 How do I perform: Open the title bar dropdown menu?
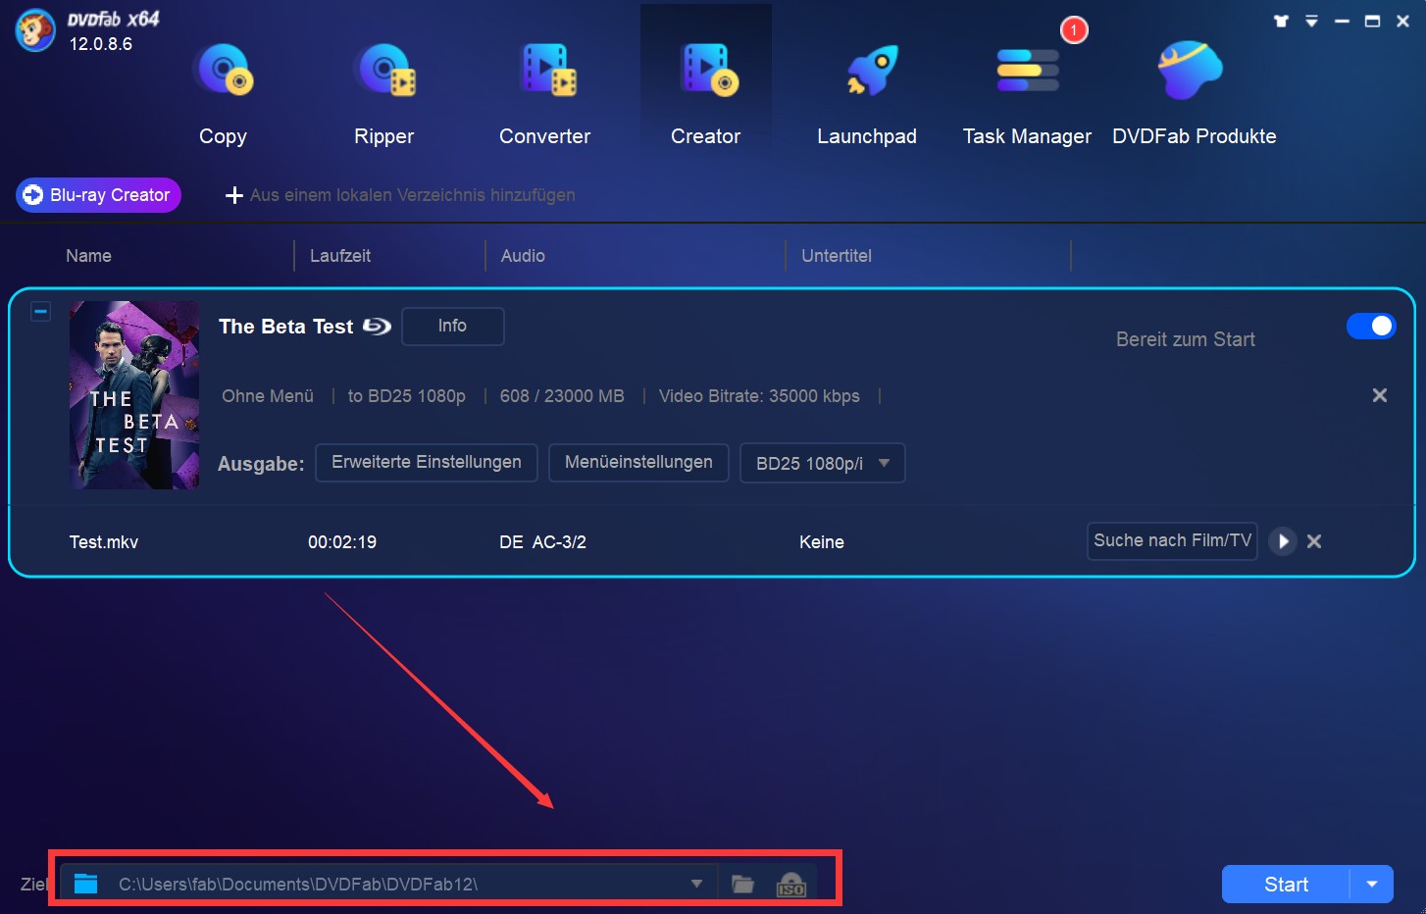1311,21
